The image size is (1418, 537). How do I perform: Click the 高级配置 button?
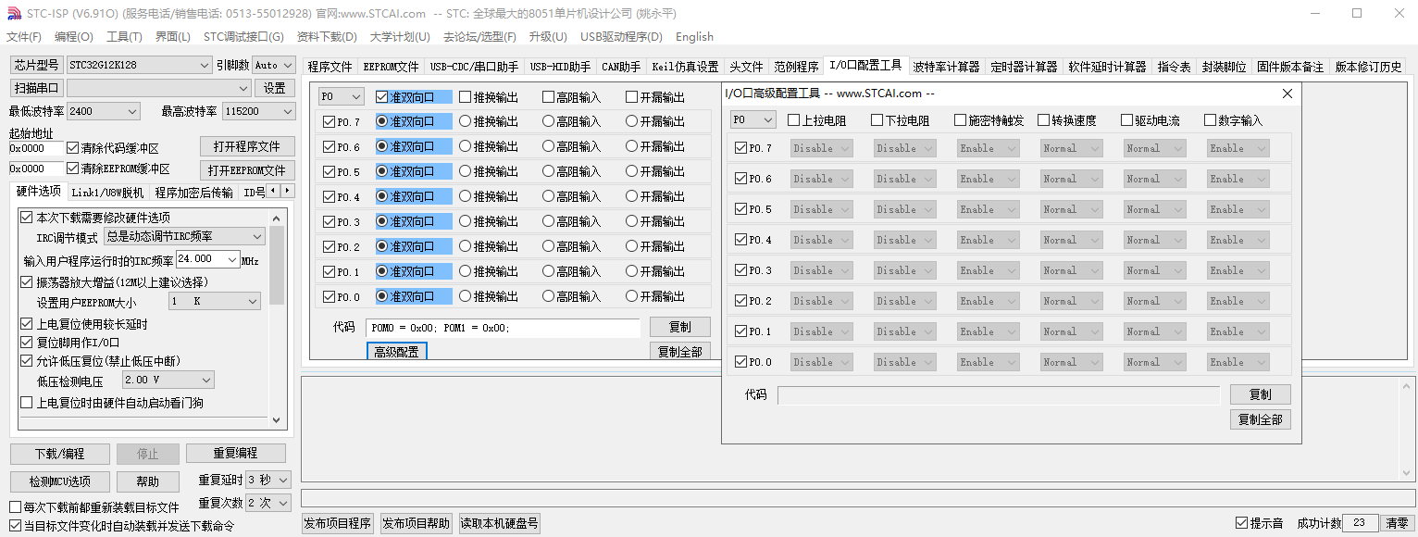point(396,352)
